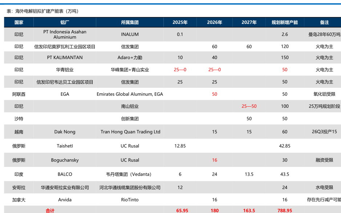341x213 pixels.
Task: Click the Emirates Global Aluminum, EGA cell
Action: point(130,94)
